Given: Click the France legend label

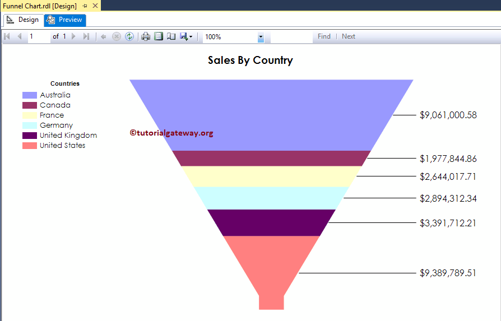Looking at the screenshot, I should tap(52, 115).
